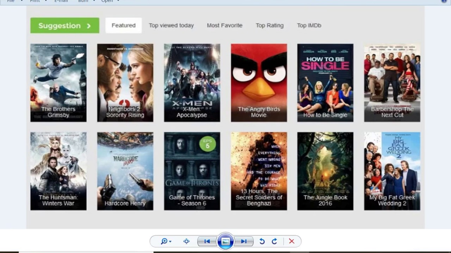Open the E-mail menu item
This screenshot has width=451, height=253.
pyautogui.click(x=61, y=1)
